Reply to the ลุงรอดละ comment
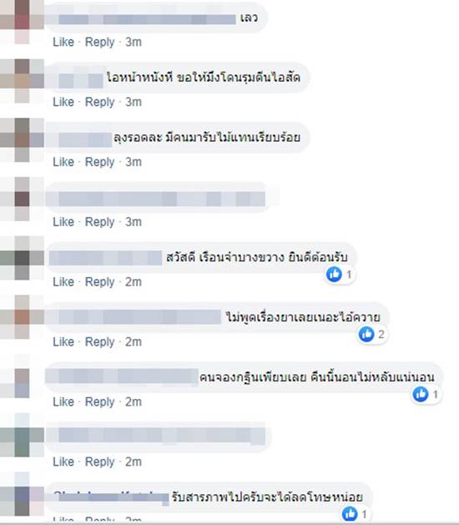The height and width of the screenshot is (525, 459). pyautogui.click(x=100, y=162)
